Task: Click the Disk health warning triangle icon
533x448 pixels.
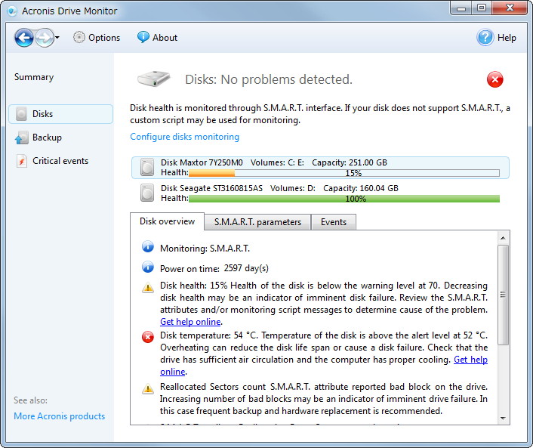Action: click(x=147, y=288)
